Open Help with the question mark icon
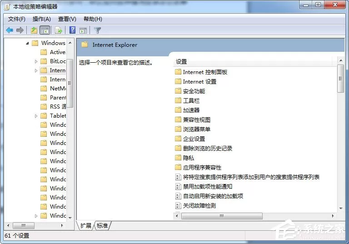Image resolution: width=349 pixels, height=244 pixels. [x=73, y=30]
